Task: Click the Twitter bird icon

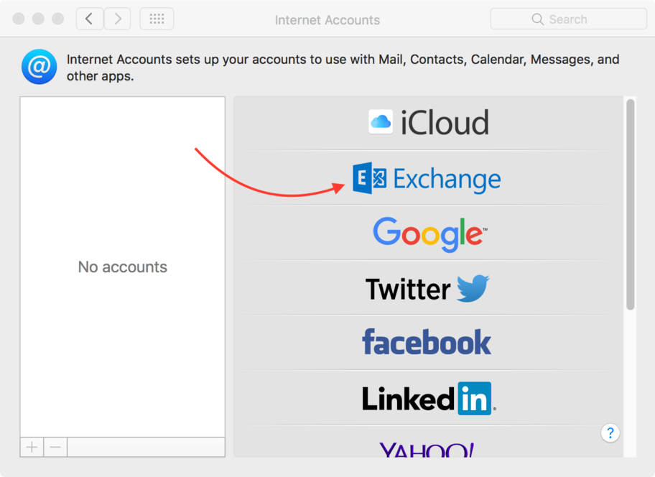Action: coord(472,288)
